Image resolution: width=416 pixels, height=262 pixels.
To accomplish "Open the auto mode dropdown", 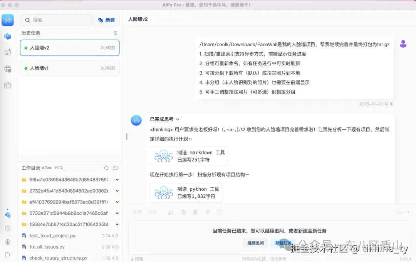I will pyautogui.click(x=402, y=212).
